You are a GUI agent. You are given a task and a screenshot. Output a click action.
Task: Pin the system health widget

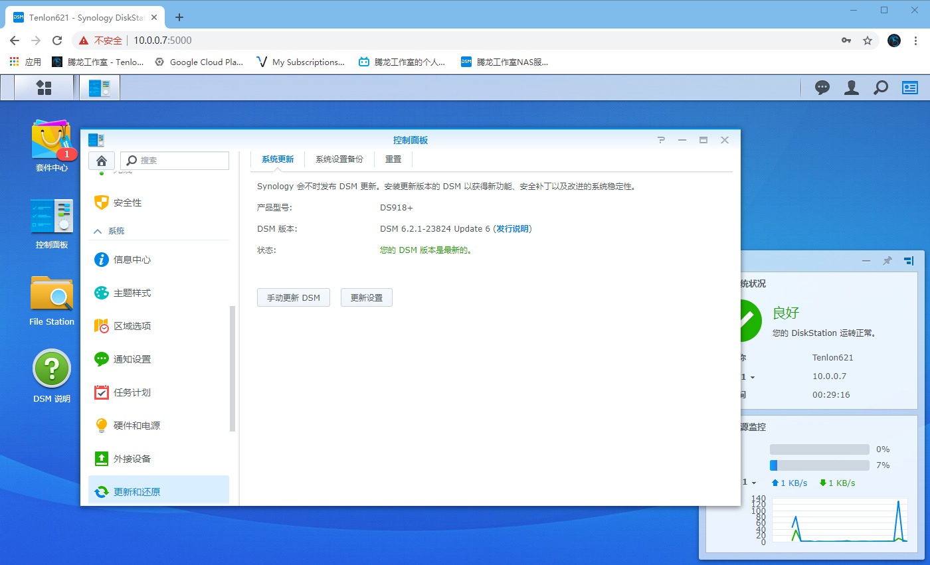pos(887,261)
